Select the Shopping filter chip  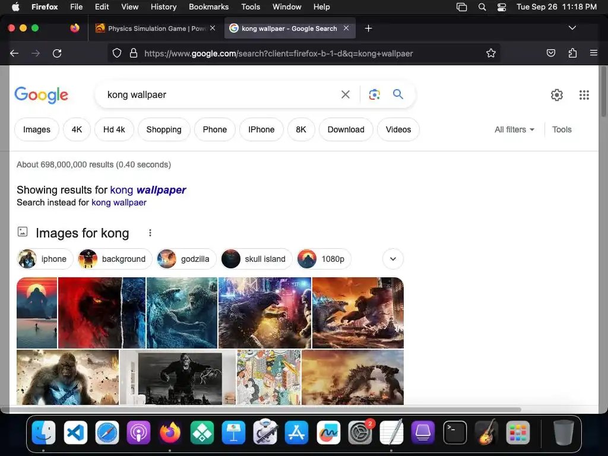164,129
